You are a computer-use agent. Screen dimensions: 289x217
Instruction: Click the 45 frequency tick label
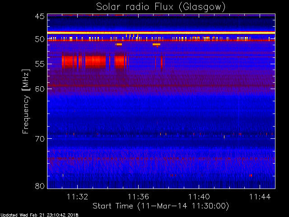pos(40,16)
